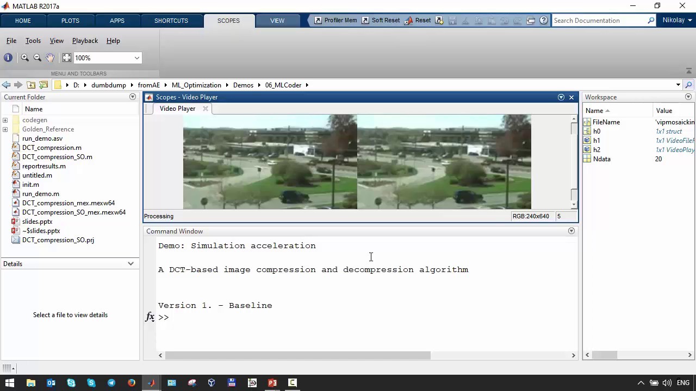Open the File menu

[x=11, y=41]
